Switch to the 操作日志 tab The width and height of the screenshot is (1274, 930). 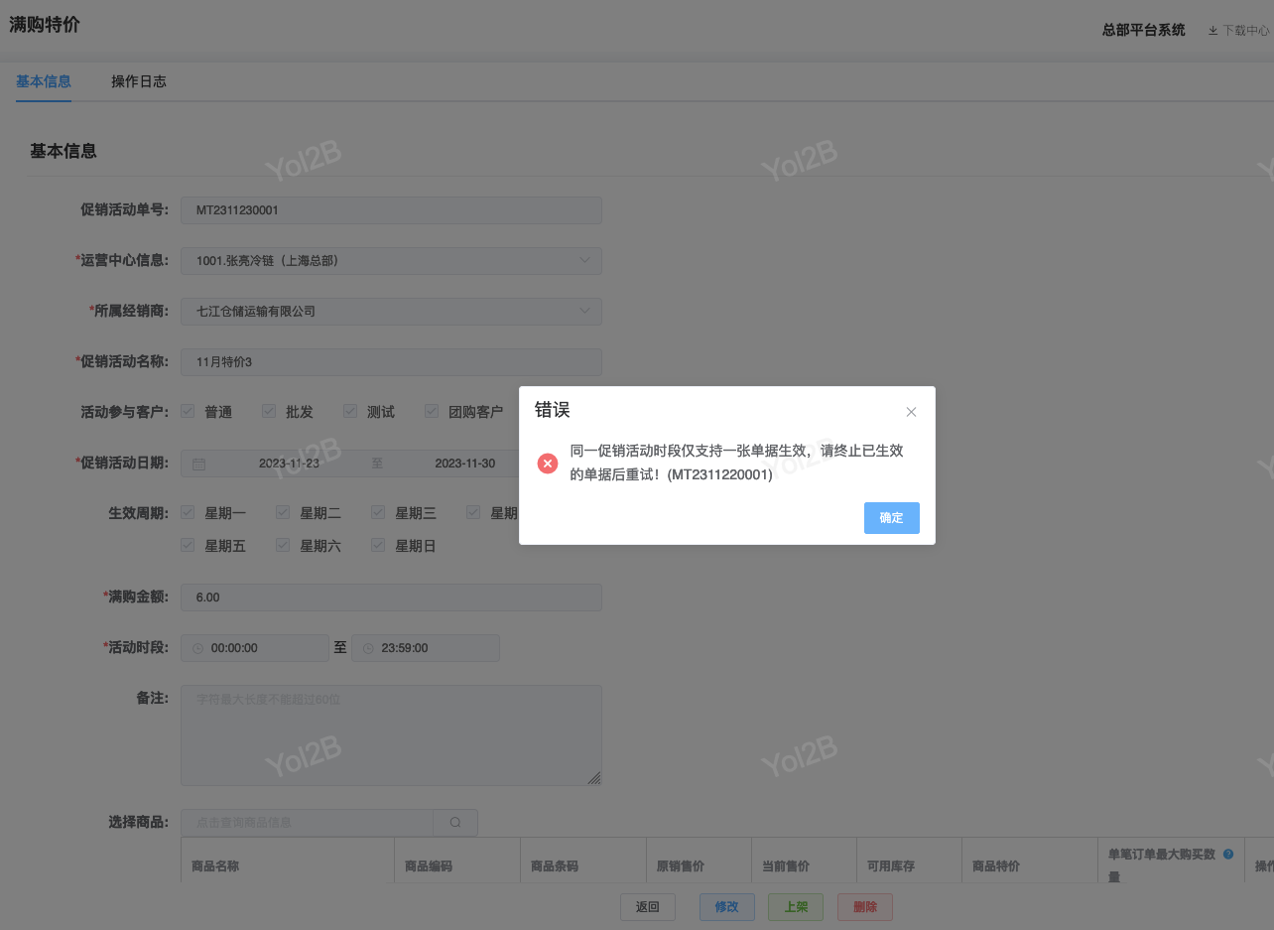pos(139,81)
